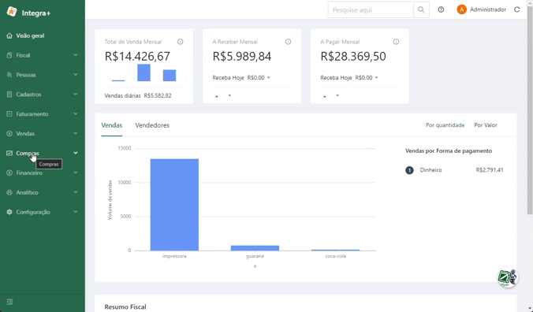Click info icon on A Pagar Mensal card

(x=396, y=42)
